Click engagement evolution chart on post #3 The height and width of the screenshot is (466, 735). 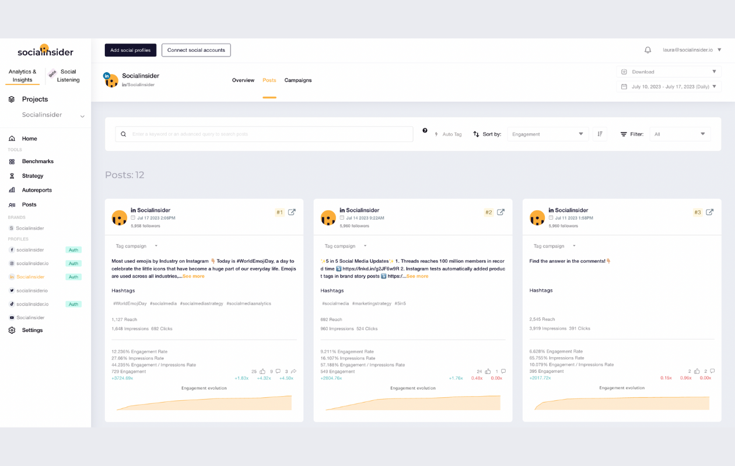pos(622,403)
